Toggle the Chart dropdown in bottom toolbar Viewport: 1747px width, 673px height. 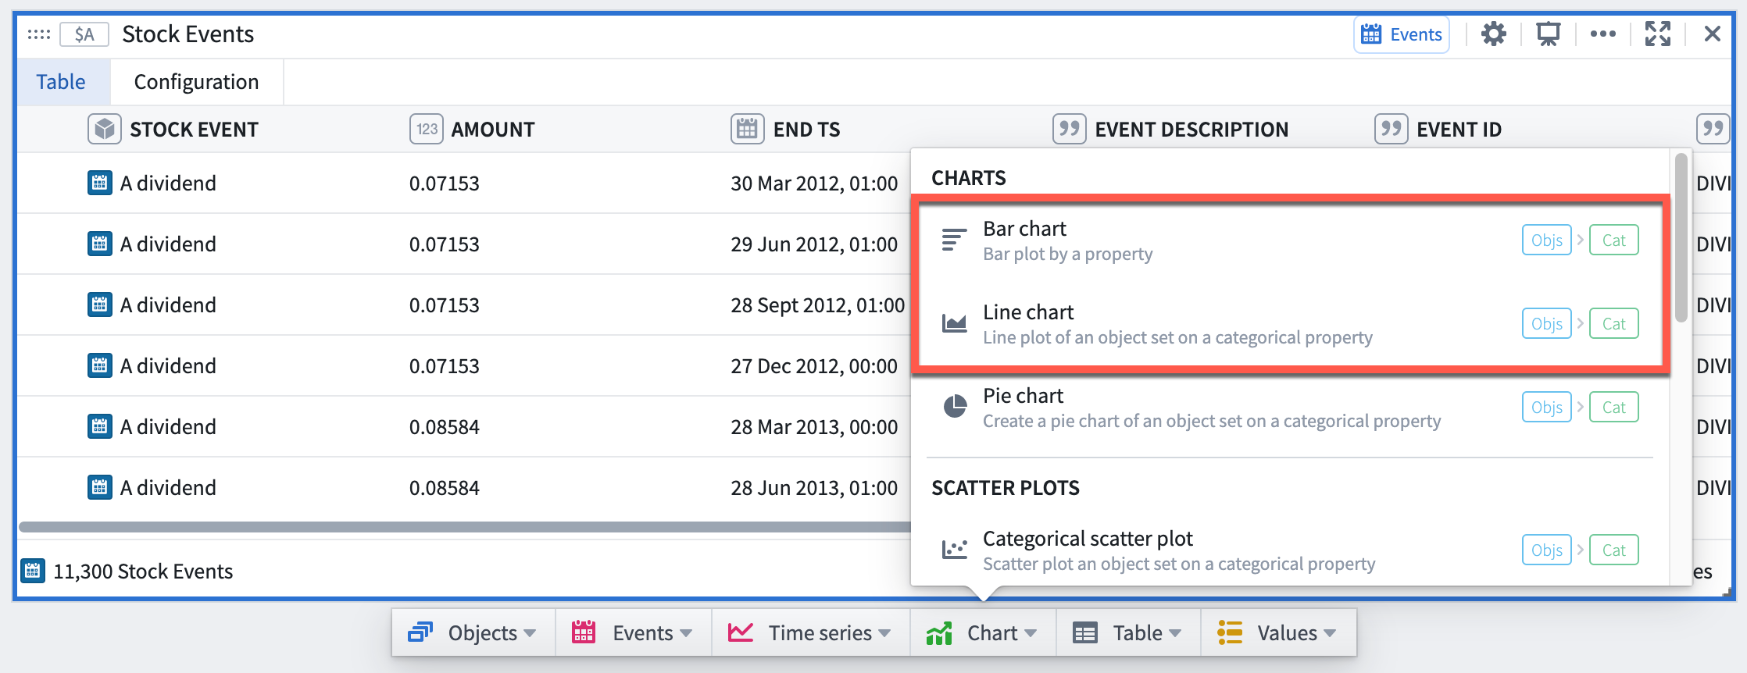[x=982, y=633]
